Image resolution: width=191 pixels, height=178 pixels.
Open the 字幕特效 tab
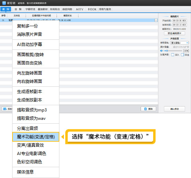click(x=30, y=9)
